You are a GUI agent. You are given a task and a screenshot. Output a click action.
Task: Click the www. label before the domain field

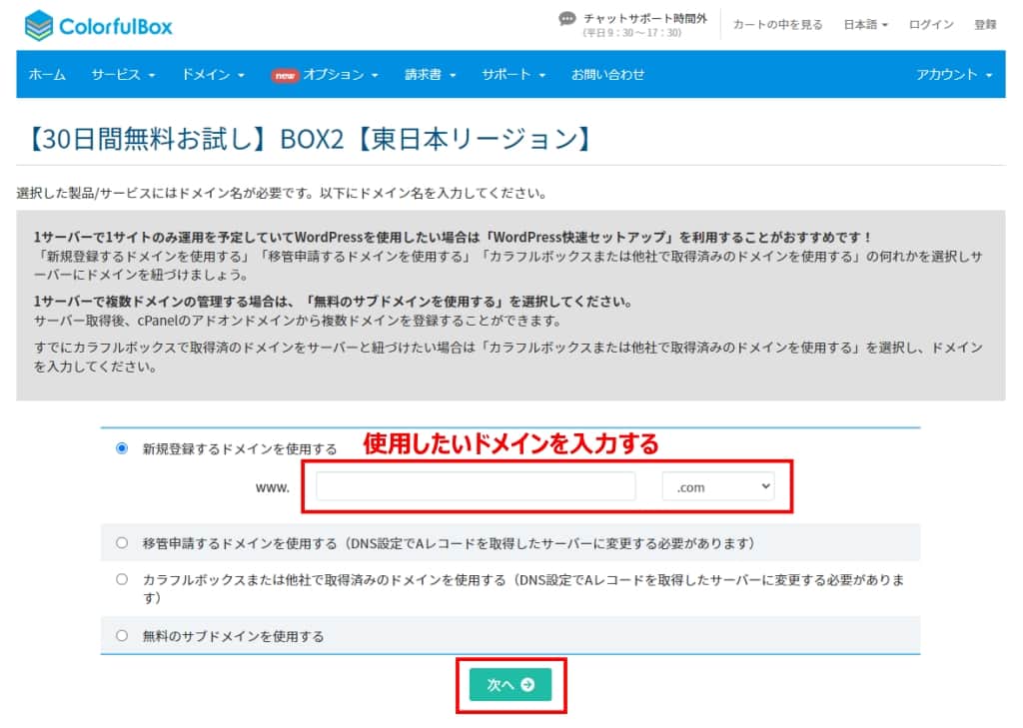click(x=272, y=488)
